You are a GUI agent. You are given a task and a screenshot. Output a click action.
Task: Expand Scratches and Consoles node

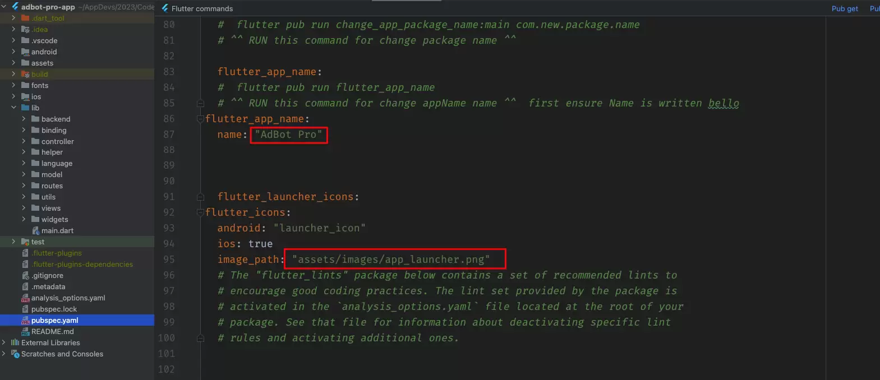coord(4,354)
